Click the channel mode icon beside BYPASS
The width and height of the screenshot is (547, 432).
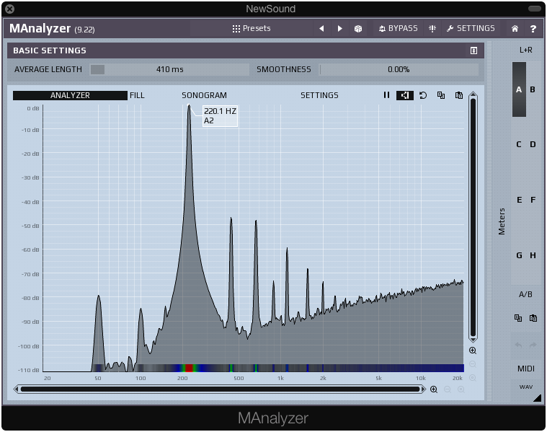[x=432, y=28]
